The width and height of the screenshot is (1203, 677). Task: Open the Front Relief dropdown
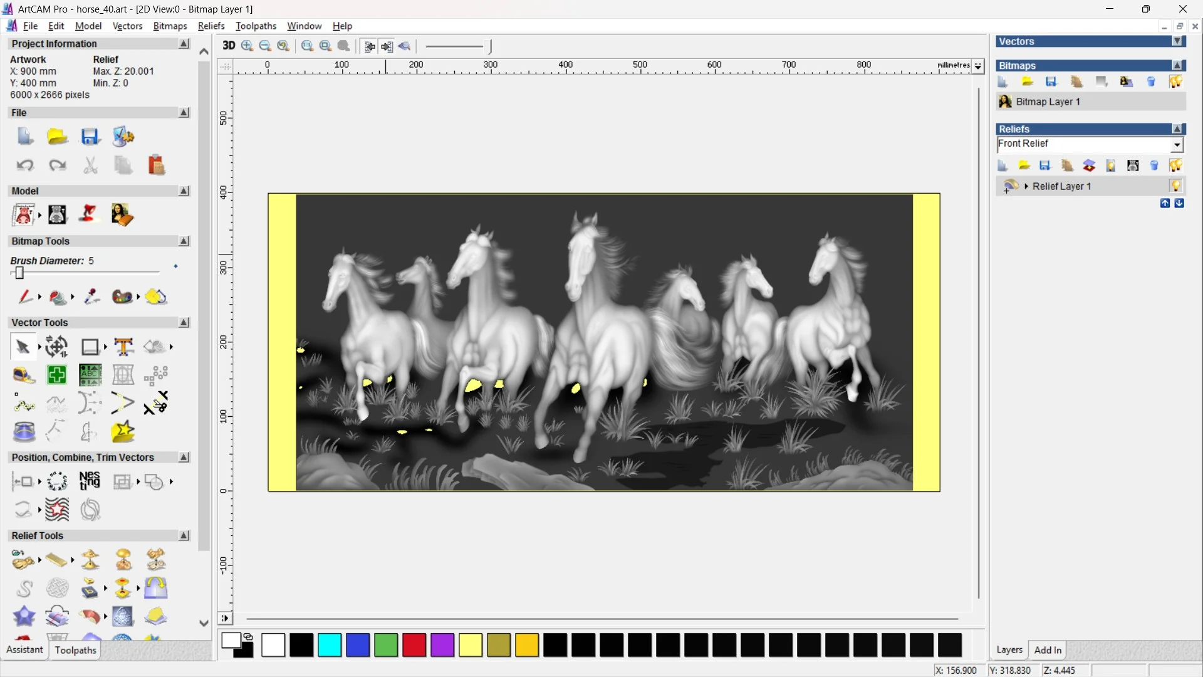[1177, 144]
